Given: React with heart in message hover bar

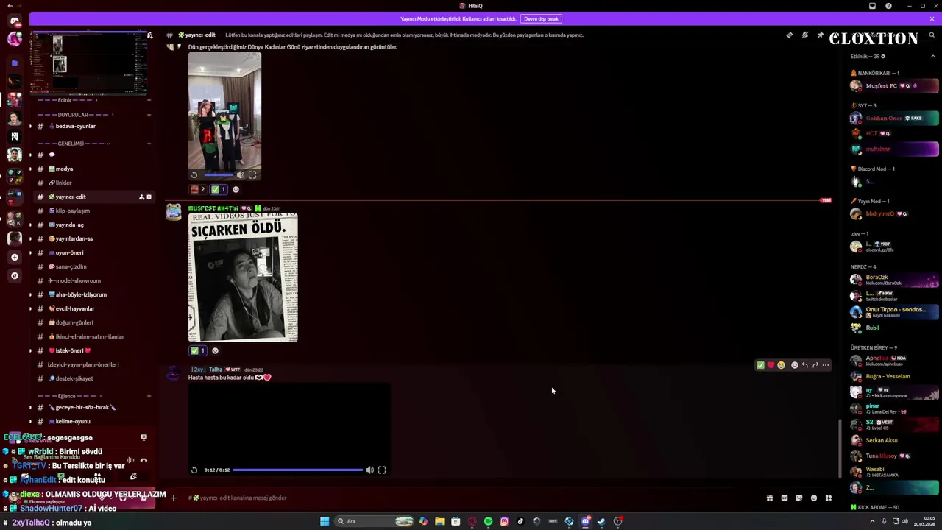Looking at the screenshot, I should 771,365.
